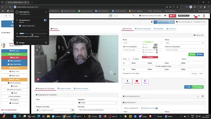The width and height of the screenshot is (211, 119).
Task: Click Next in table pagination
Action: [x=201, y=73]
